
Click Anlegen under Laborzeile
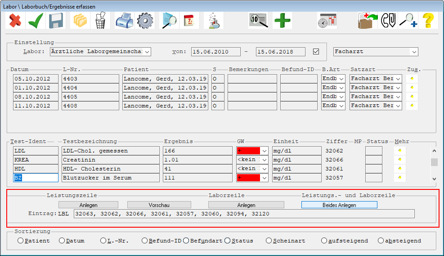pyautogui.click(x=247, y=205)
